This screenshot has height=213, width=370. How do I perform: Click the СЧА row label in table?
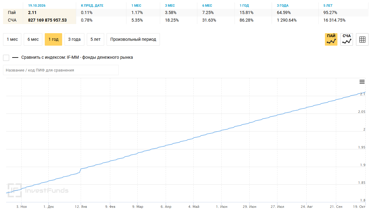click(x=12, y=20)
